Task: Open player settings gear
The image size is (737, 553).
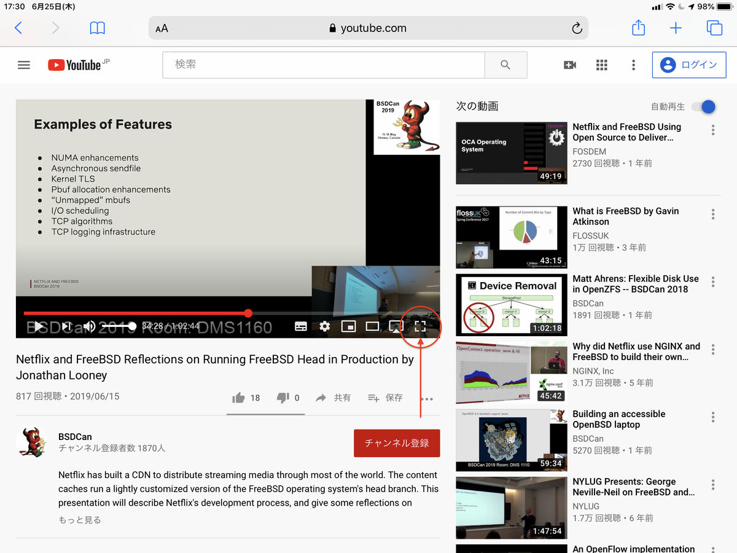Action: [325, 326]
